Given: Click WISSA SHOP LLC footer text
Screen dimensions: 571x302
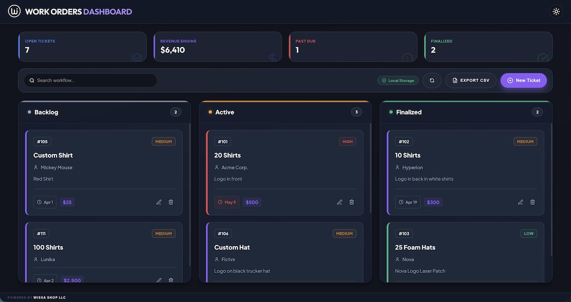Looking at the screenshot, I should [x=50, y=298].
